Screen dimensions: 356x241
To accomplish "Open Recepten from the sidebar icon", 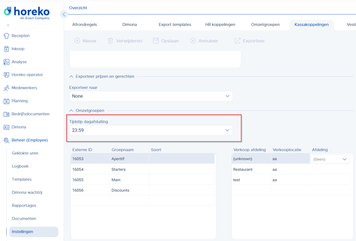I will 6,36.
